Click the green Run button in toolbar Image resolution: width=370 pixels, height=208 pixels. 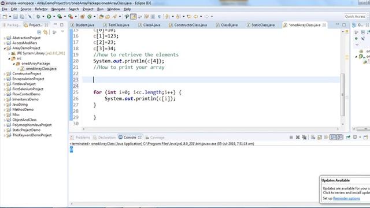tap(49, 17)
